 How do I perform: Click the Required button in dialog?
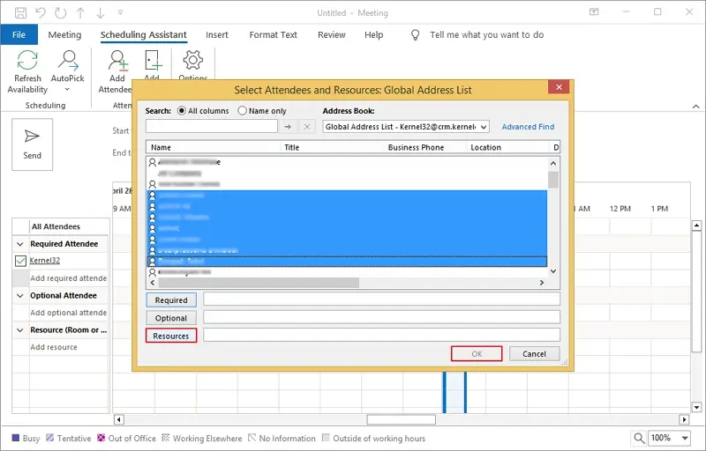[171, 300]
